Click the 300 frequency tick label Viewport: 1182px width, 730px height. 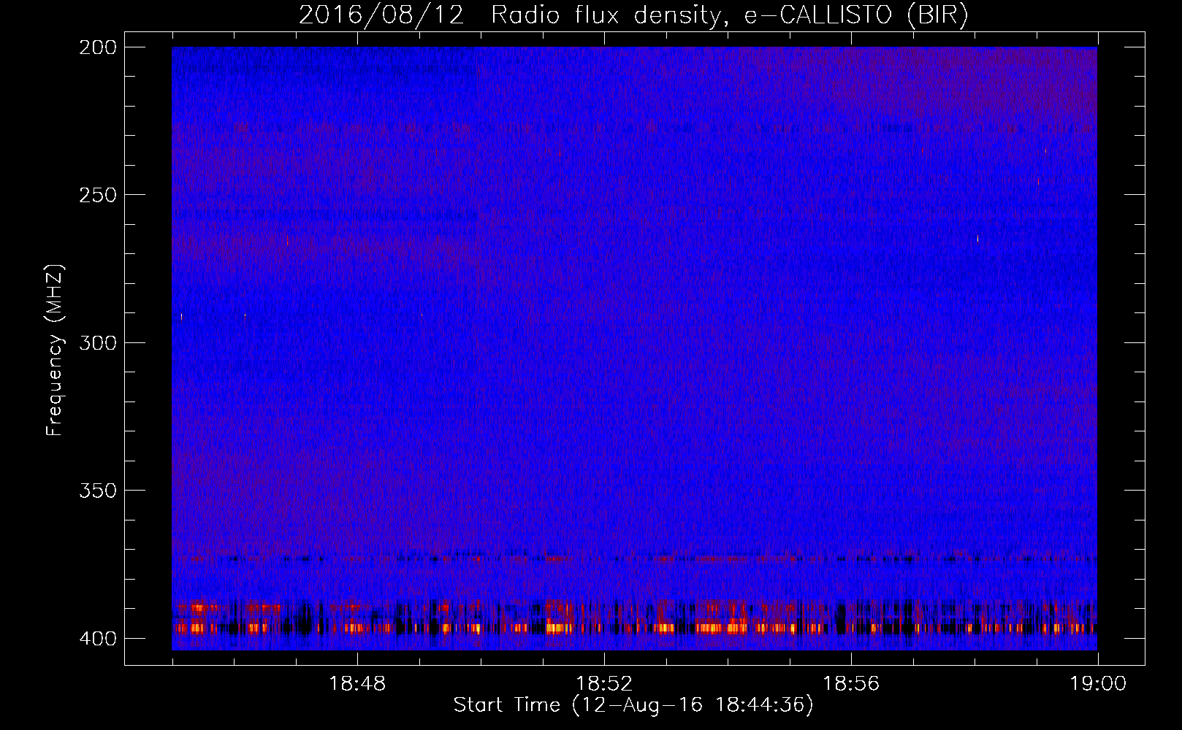(98, 342)
